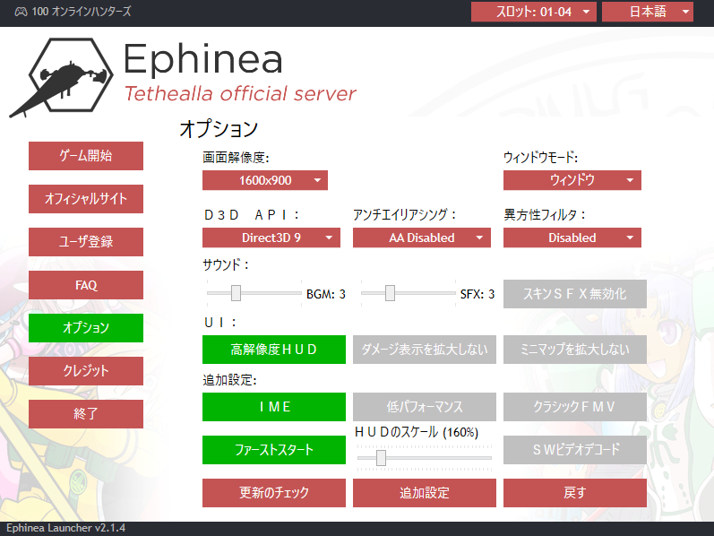The width and height of the screenshot is (714, 536).
Task: Open 追加設定 additional settings button
Action: (x=425, y=493)
